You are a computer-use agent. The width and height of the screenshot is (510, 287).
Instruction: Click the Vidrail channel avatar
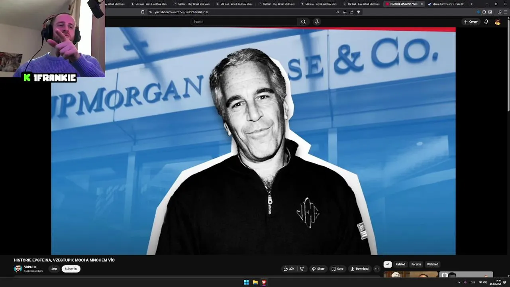(x=18, y=269)
